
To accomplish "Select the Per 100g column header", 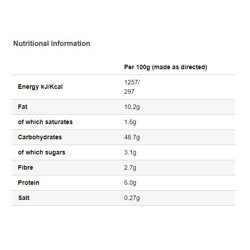I will tap(166, 67).
